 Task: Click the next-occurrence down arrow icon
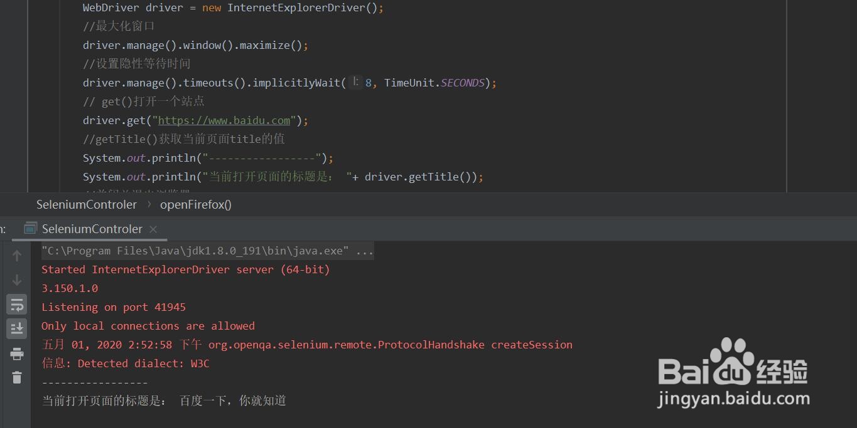click(16, 279)
